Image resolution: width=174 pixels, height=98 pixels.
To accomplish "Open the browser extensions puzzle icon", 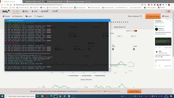I will pyautogui.click(x=163, y=5).
